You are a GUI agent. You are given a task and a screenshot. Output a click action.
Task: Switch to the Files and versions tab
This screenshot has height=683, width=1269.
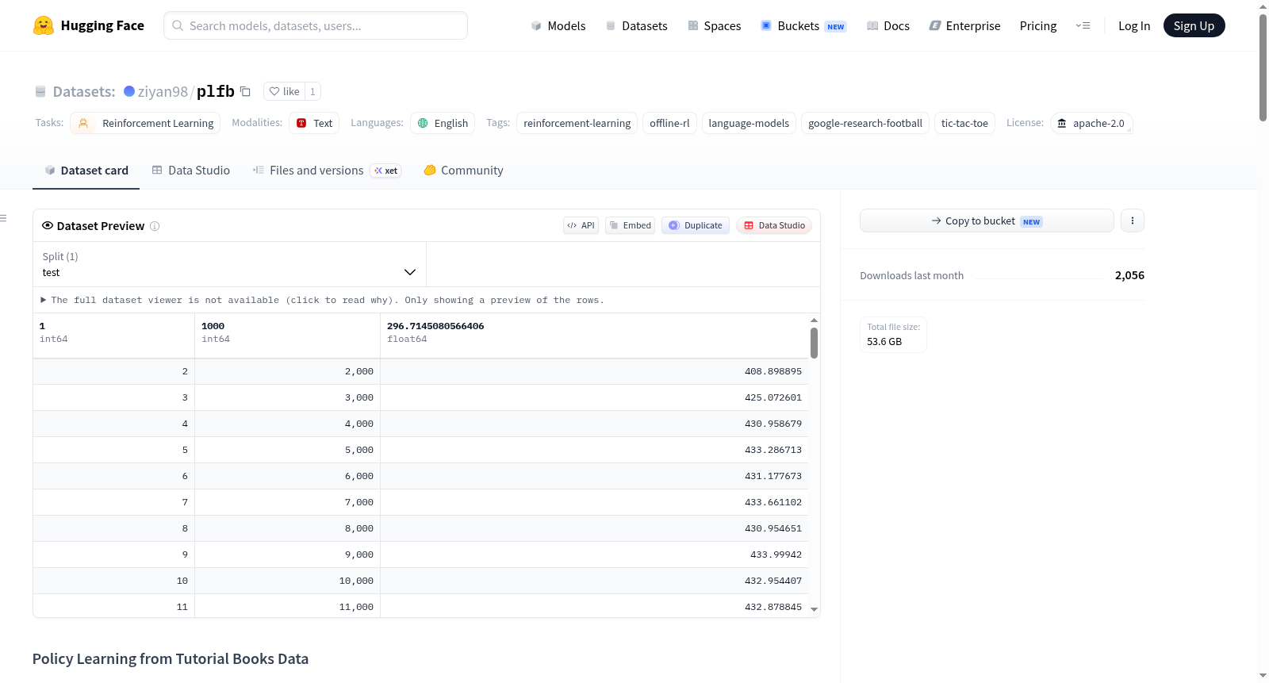point(326,170)
